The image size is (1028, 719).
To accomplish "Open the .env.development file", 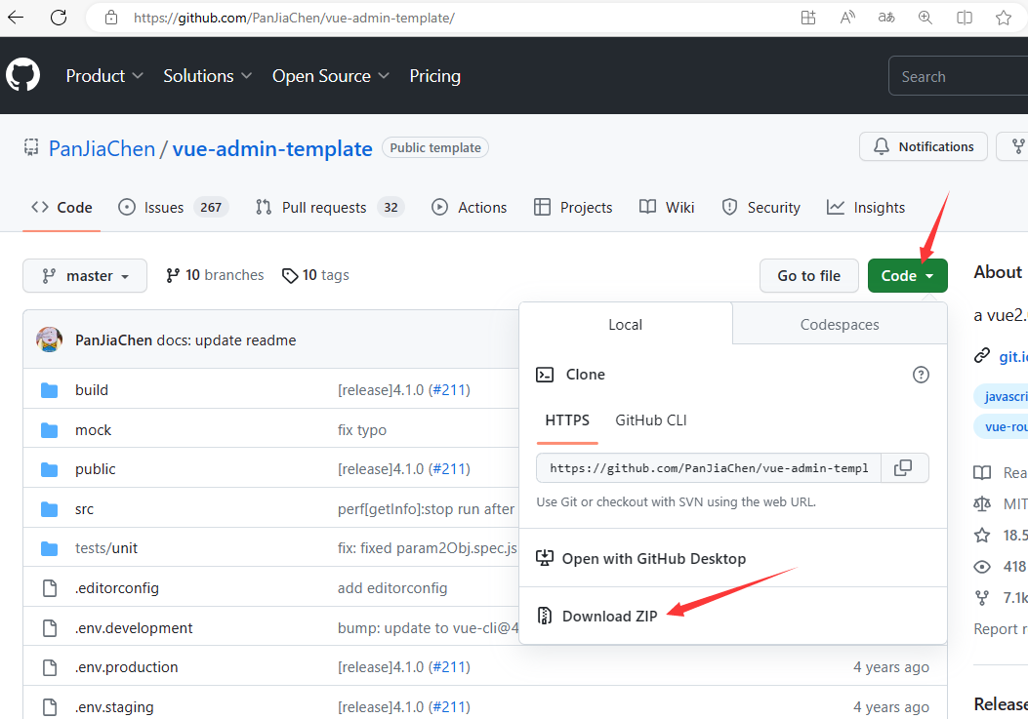I will click(134, 628).
